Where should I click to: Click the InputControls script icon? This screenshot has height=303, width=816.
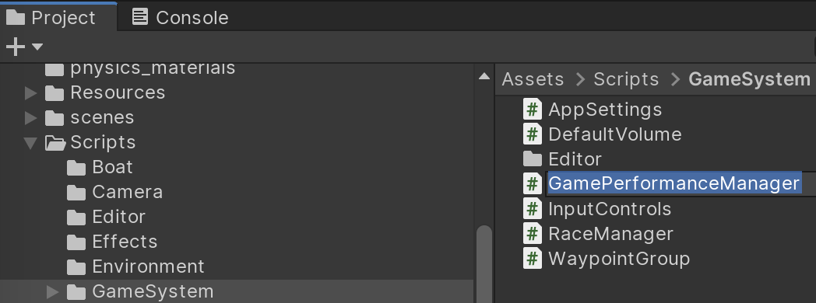pyautogui.click(x=532, y=209)
